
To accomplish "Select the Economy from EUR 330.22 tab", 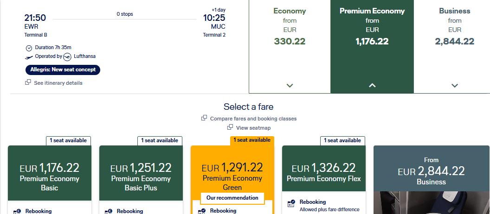I will pyautogui.click(x=290, y=46).
